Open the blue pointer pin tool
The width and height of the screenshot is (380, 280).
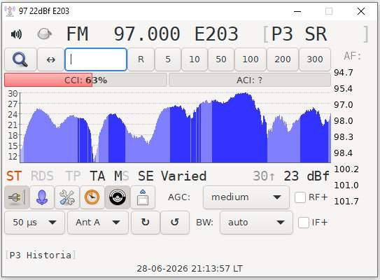[42, 197]
